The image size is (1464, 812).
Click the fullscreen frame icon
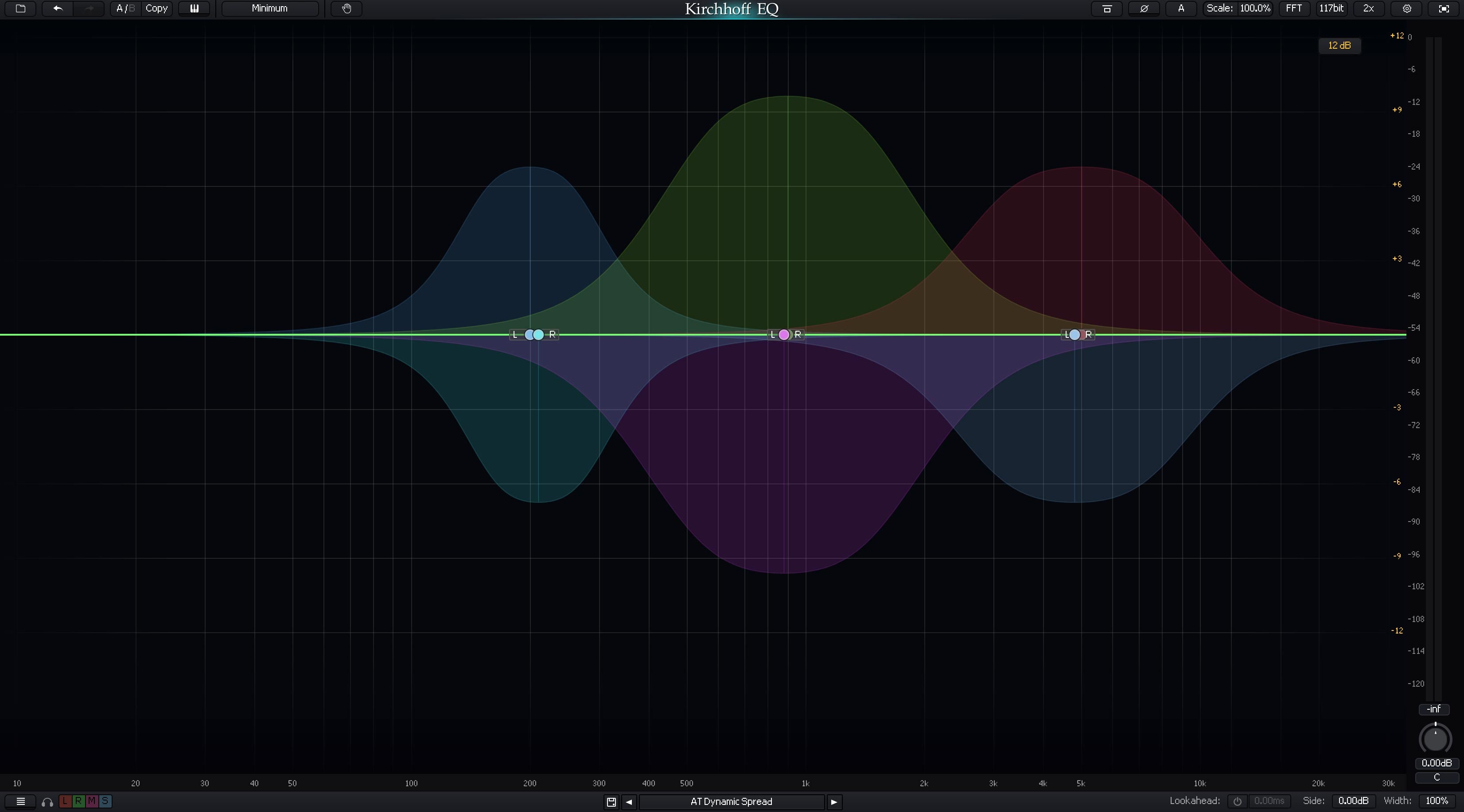[x=1444, y=8]
